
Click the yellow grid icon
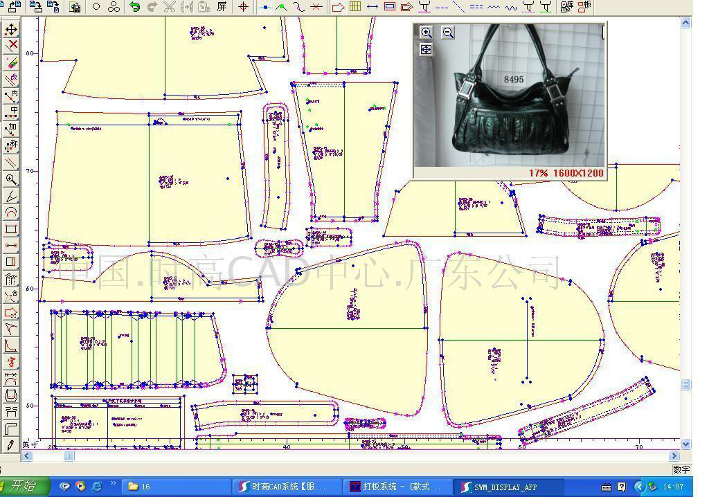pyautogui.click(x=355, y=7)
